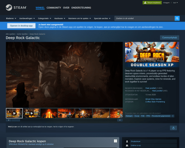This screenshot has height=148, width=185.
Task: Click the store search input field
Action: point(144,18)
